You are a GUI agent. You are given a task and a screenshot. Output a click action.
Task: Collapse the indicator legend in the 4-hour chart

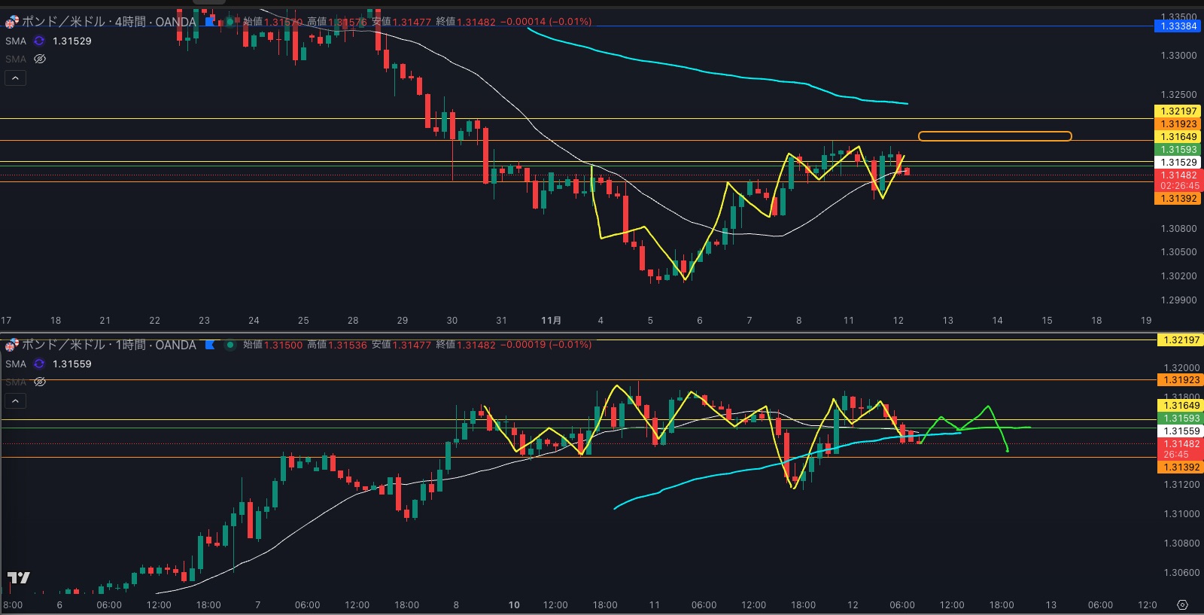pos(15,78)
